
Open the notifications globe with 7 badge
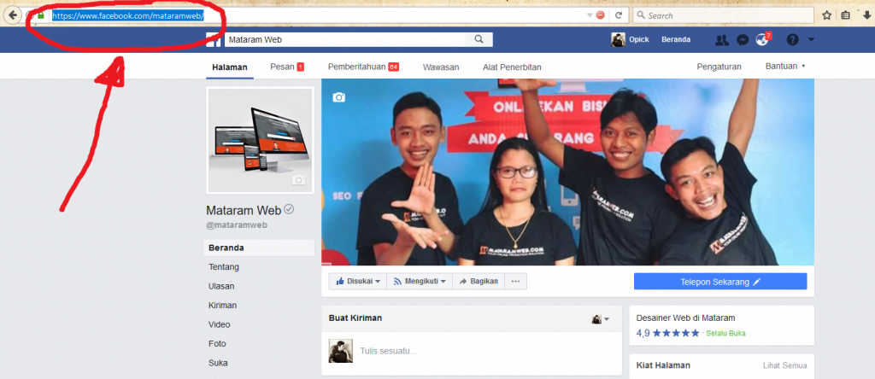[762, 39]
